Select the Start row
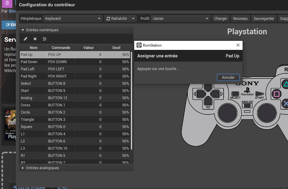Screen dimensions: 288x189 [75, 90]
